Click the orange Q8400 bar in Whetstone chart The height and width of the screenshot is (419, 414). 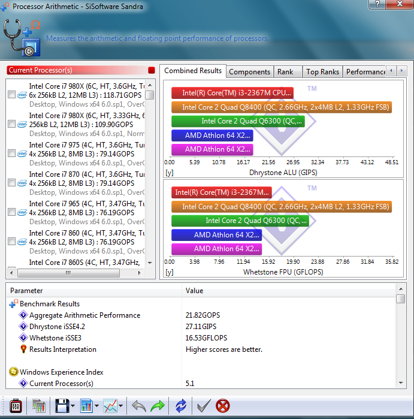282,207
